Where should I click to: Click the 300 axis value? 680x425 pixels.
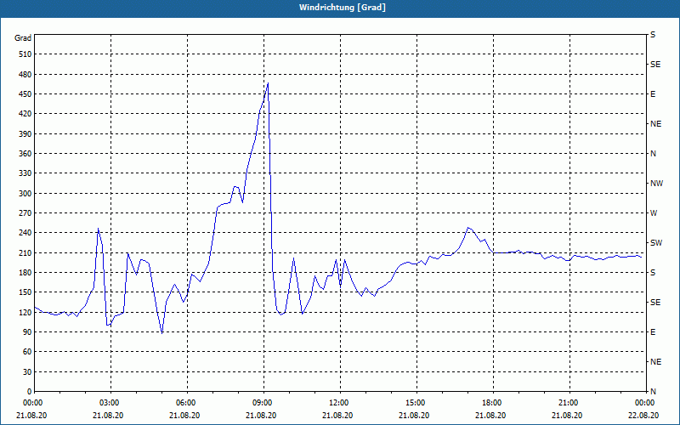pos(25,194)
